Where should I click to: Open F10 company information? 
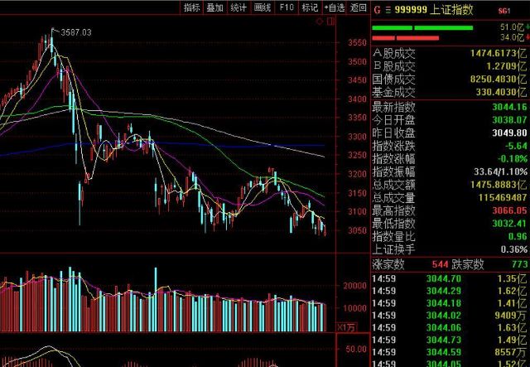click(x=287, y=7)
